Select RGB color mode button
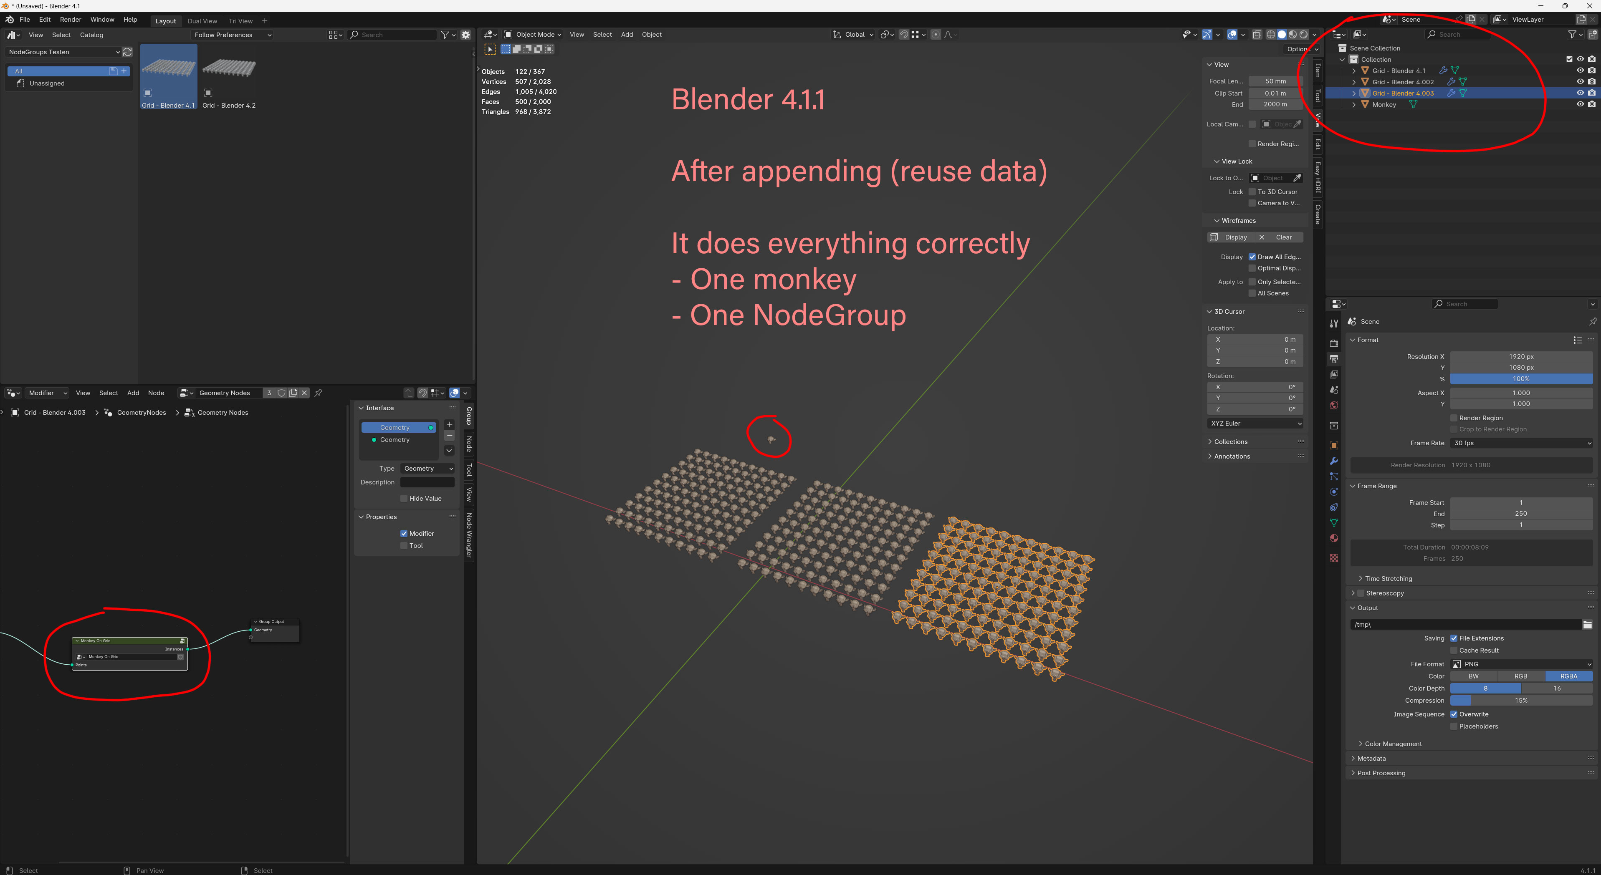Screen dimensions: 1601x875 pyautogui.click(x=1521, y=676)
